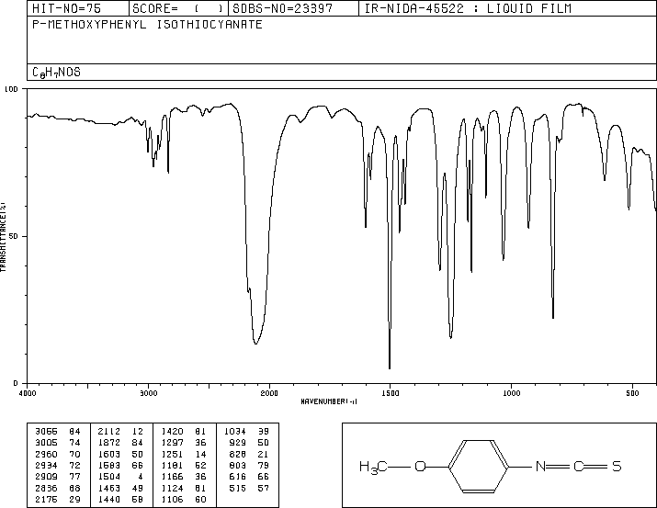Click the 2960 entry in the peak table
Image resolution: width=657 pixels, height=508 pixels.
[46, 454]
